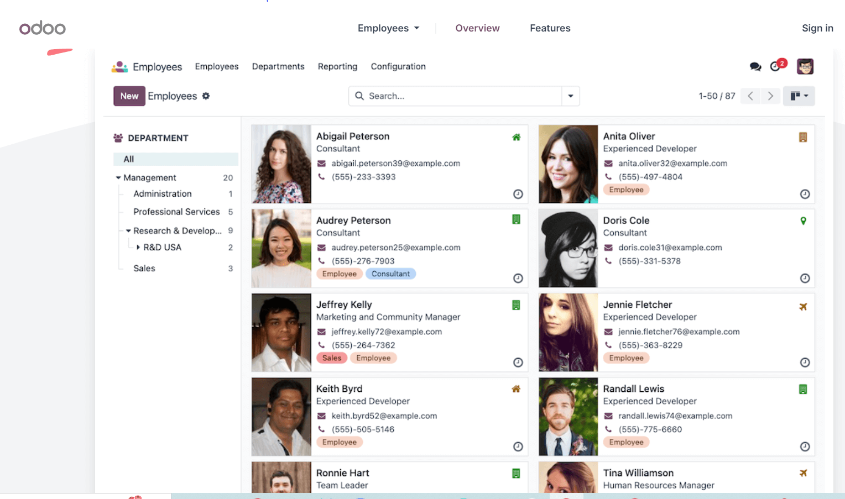Click the 1-50 / 87 pager counter
This screenshot has height=499, width=845.
pyautogui.click(x=717, y=96)
